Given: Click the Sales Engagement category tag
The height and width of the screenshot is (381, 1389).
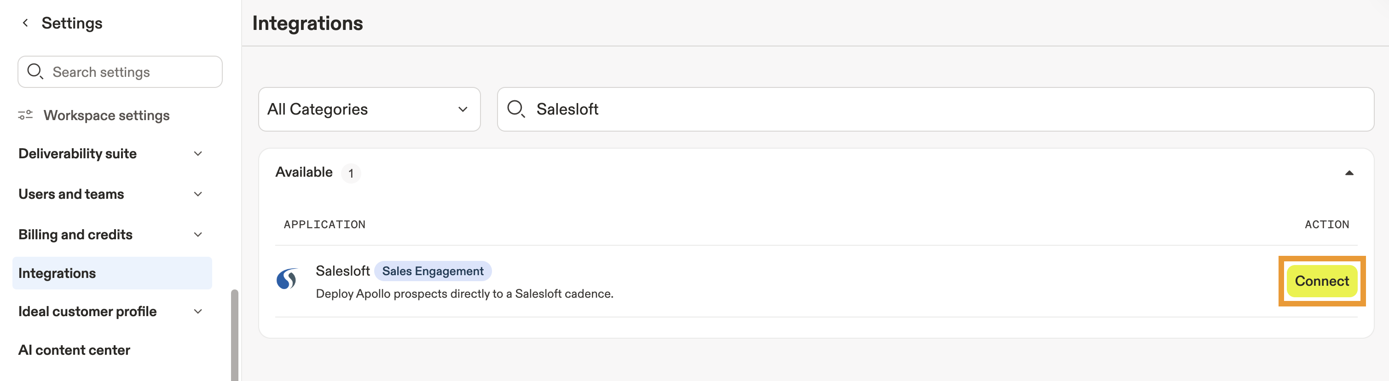Looking at the screenshot, I should [433, 271].
